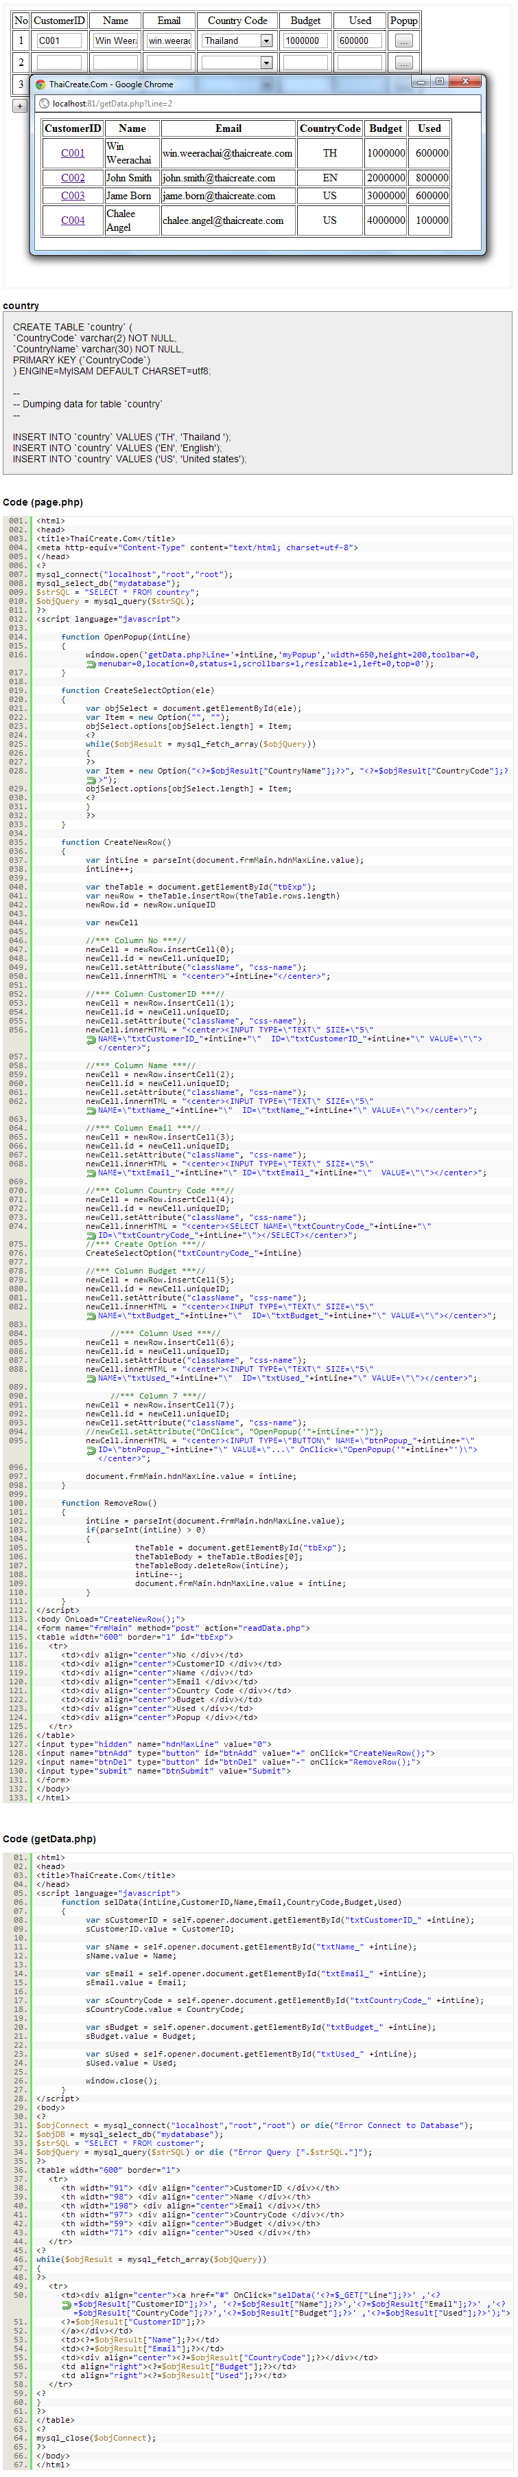This screenshot has width=518, height=2477.
Task: Click the INSERT line for 'US', 'United states'
Action: tap(130, 459)
